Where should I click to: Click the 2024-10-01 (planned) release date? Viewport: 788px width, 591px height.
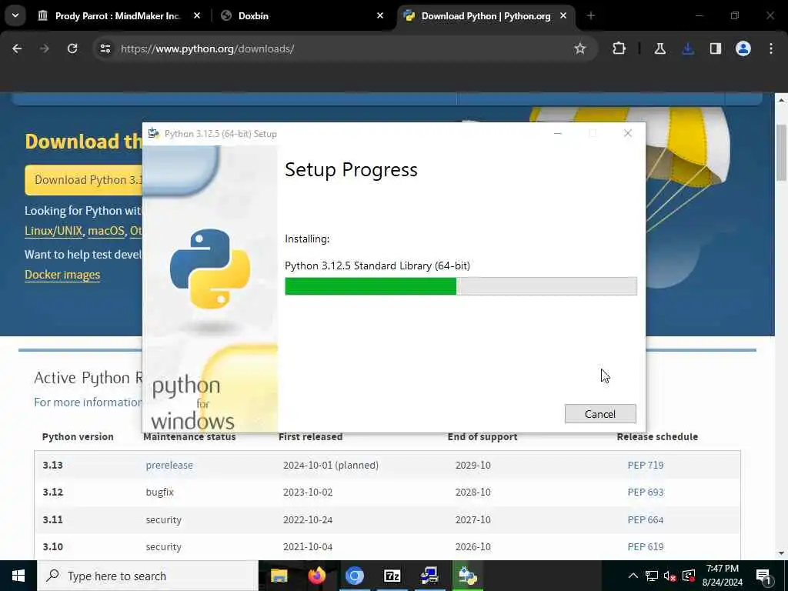(x=331, y=465)
